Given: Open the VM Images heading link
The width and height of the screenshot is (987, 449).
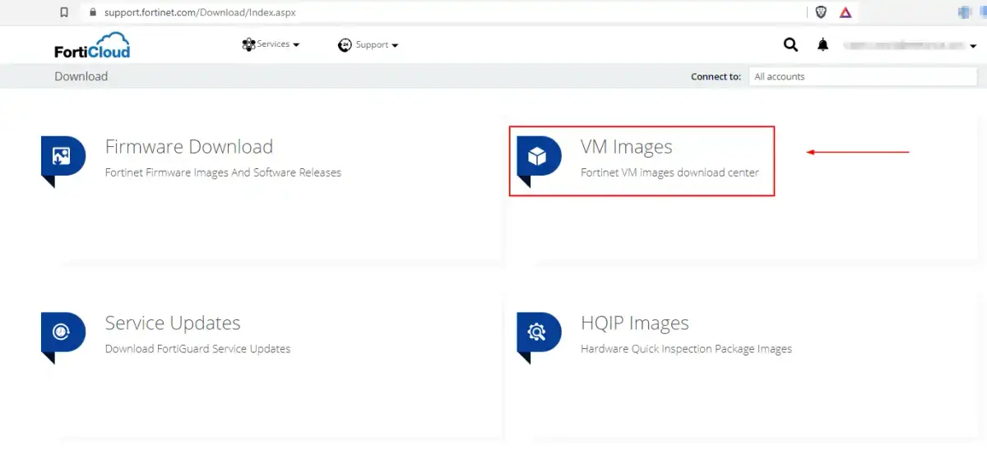Looking at the screenshot, I should tap(626, 147).
